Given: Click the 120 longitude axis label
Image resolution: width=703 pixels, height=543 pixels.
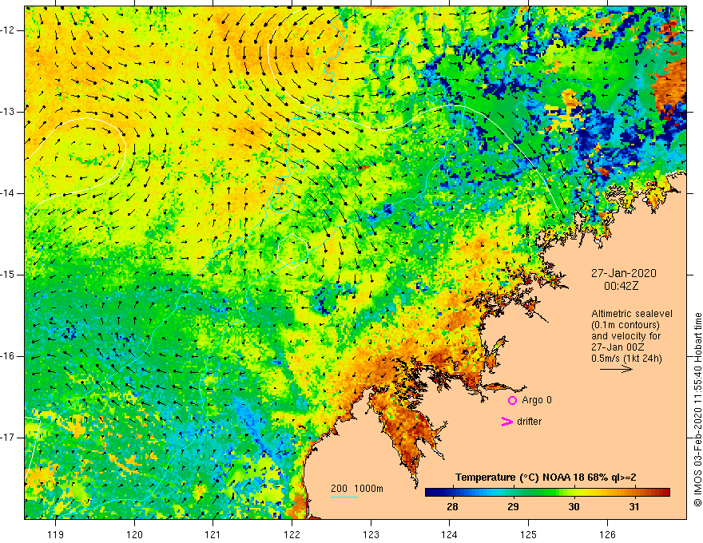Looking at the screenshot, I should pos(134,534).
